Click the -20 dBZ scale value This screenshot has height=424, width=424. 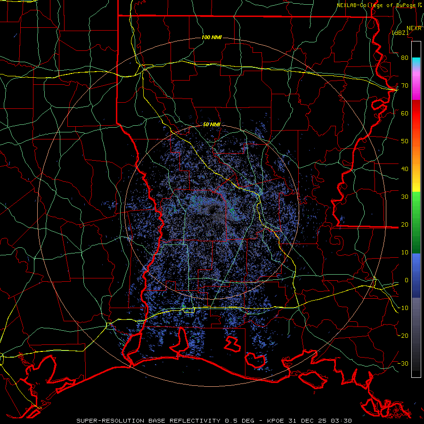point(403,336)
